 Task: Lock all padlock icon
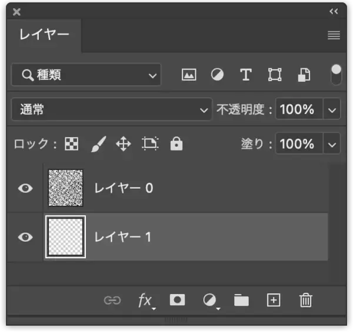click(x=176, y=143)
